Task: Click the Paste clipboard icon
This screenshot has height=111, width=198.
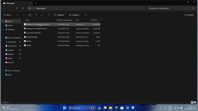Action: point(30,15)
